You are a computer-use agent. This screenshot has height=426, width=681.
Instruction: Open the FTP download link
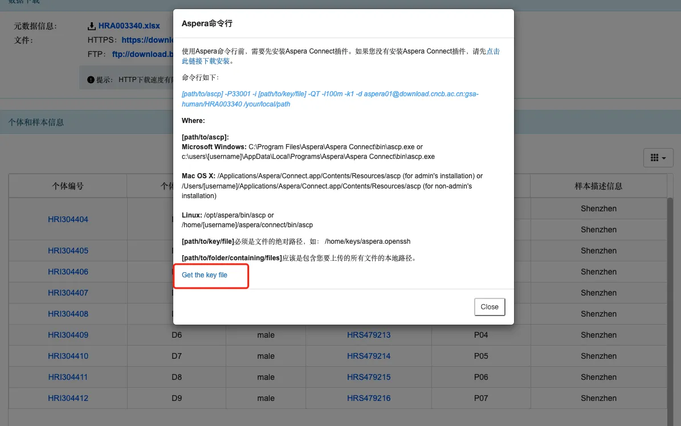coord(142,54)
